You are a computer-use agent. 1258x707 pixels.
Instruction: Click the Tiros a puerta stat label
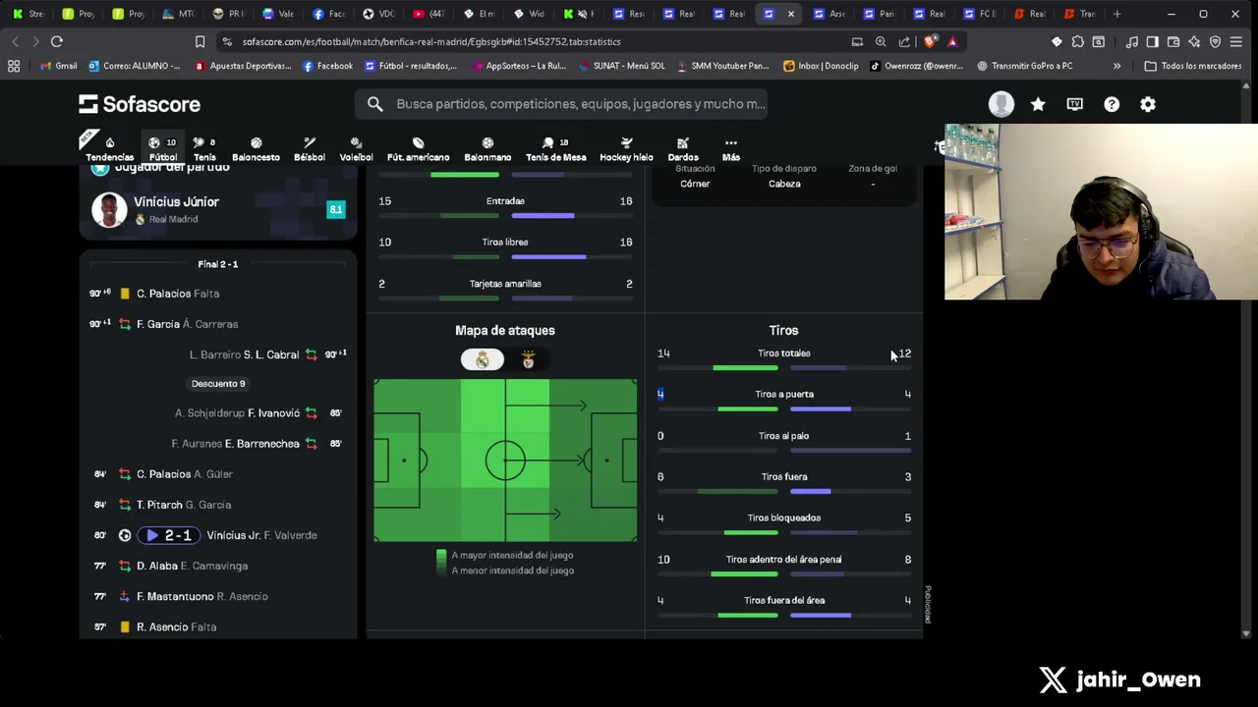click(784, 394)
